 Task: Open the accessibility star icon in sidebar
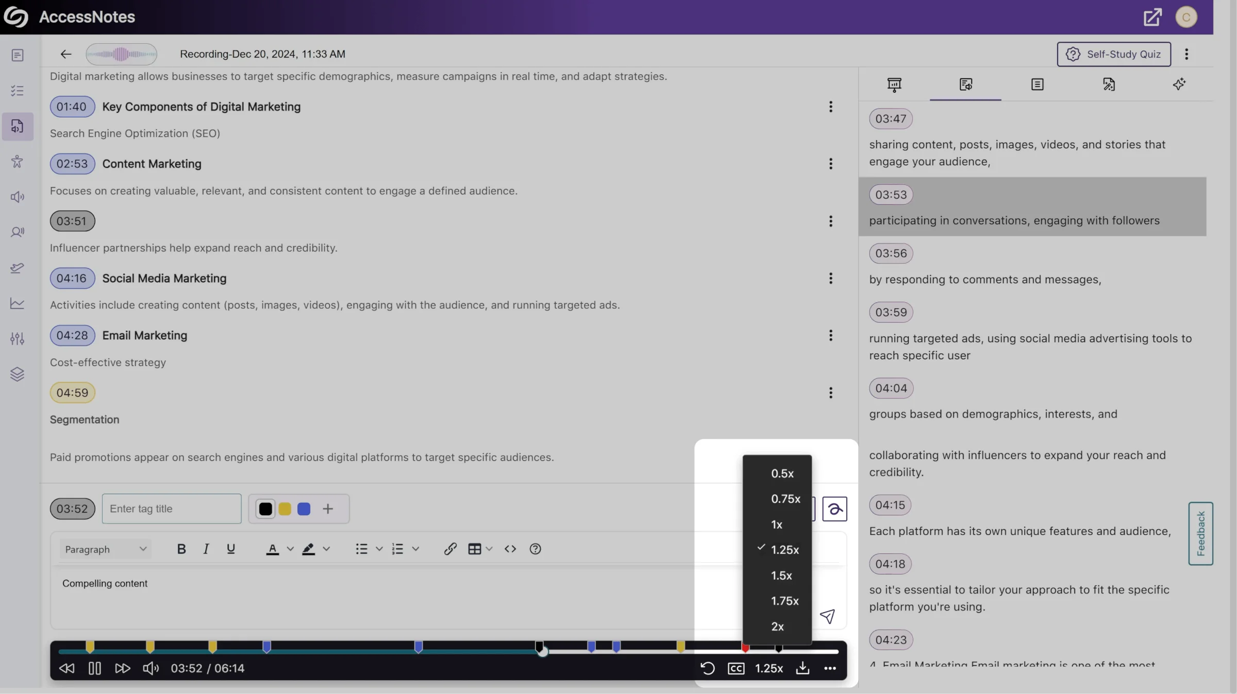(18, 162)
